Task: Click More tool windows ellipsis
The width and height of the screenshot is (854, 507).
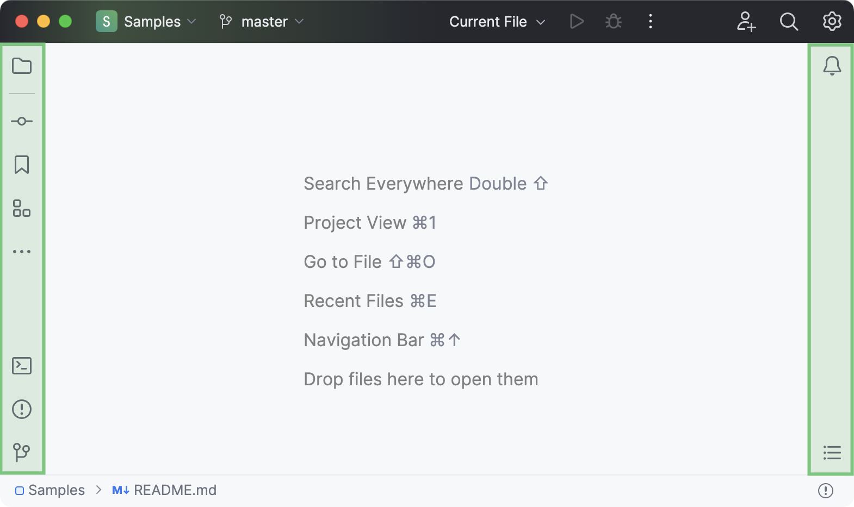Action: [x=22, y=252]
